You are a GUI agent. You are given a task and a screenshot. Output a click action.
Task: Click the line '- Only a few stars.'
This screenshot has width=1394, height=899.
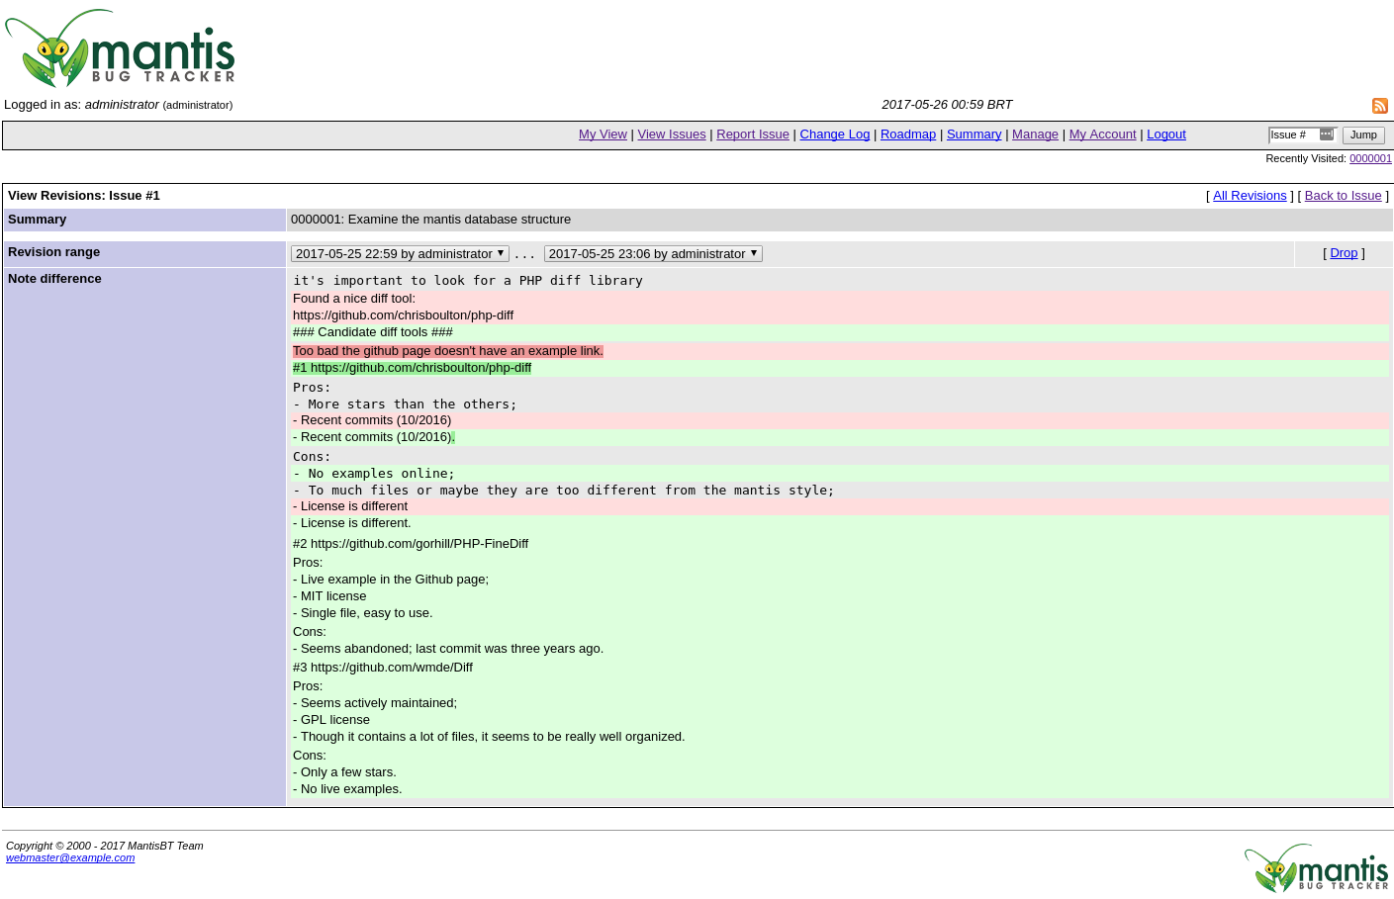pos(344,772)
